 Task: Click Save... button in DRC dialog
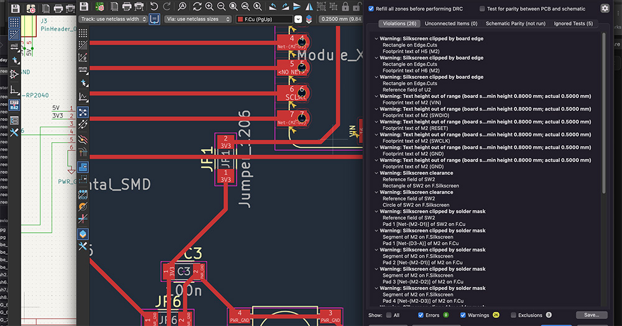click(592, 315)
